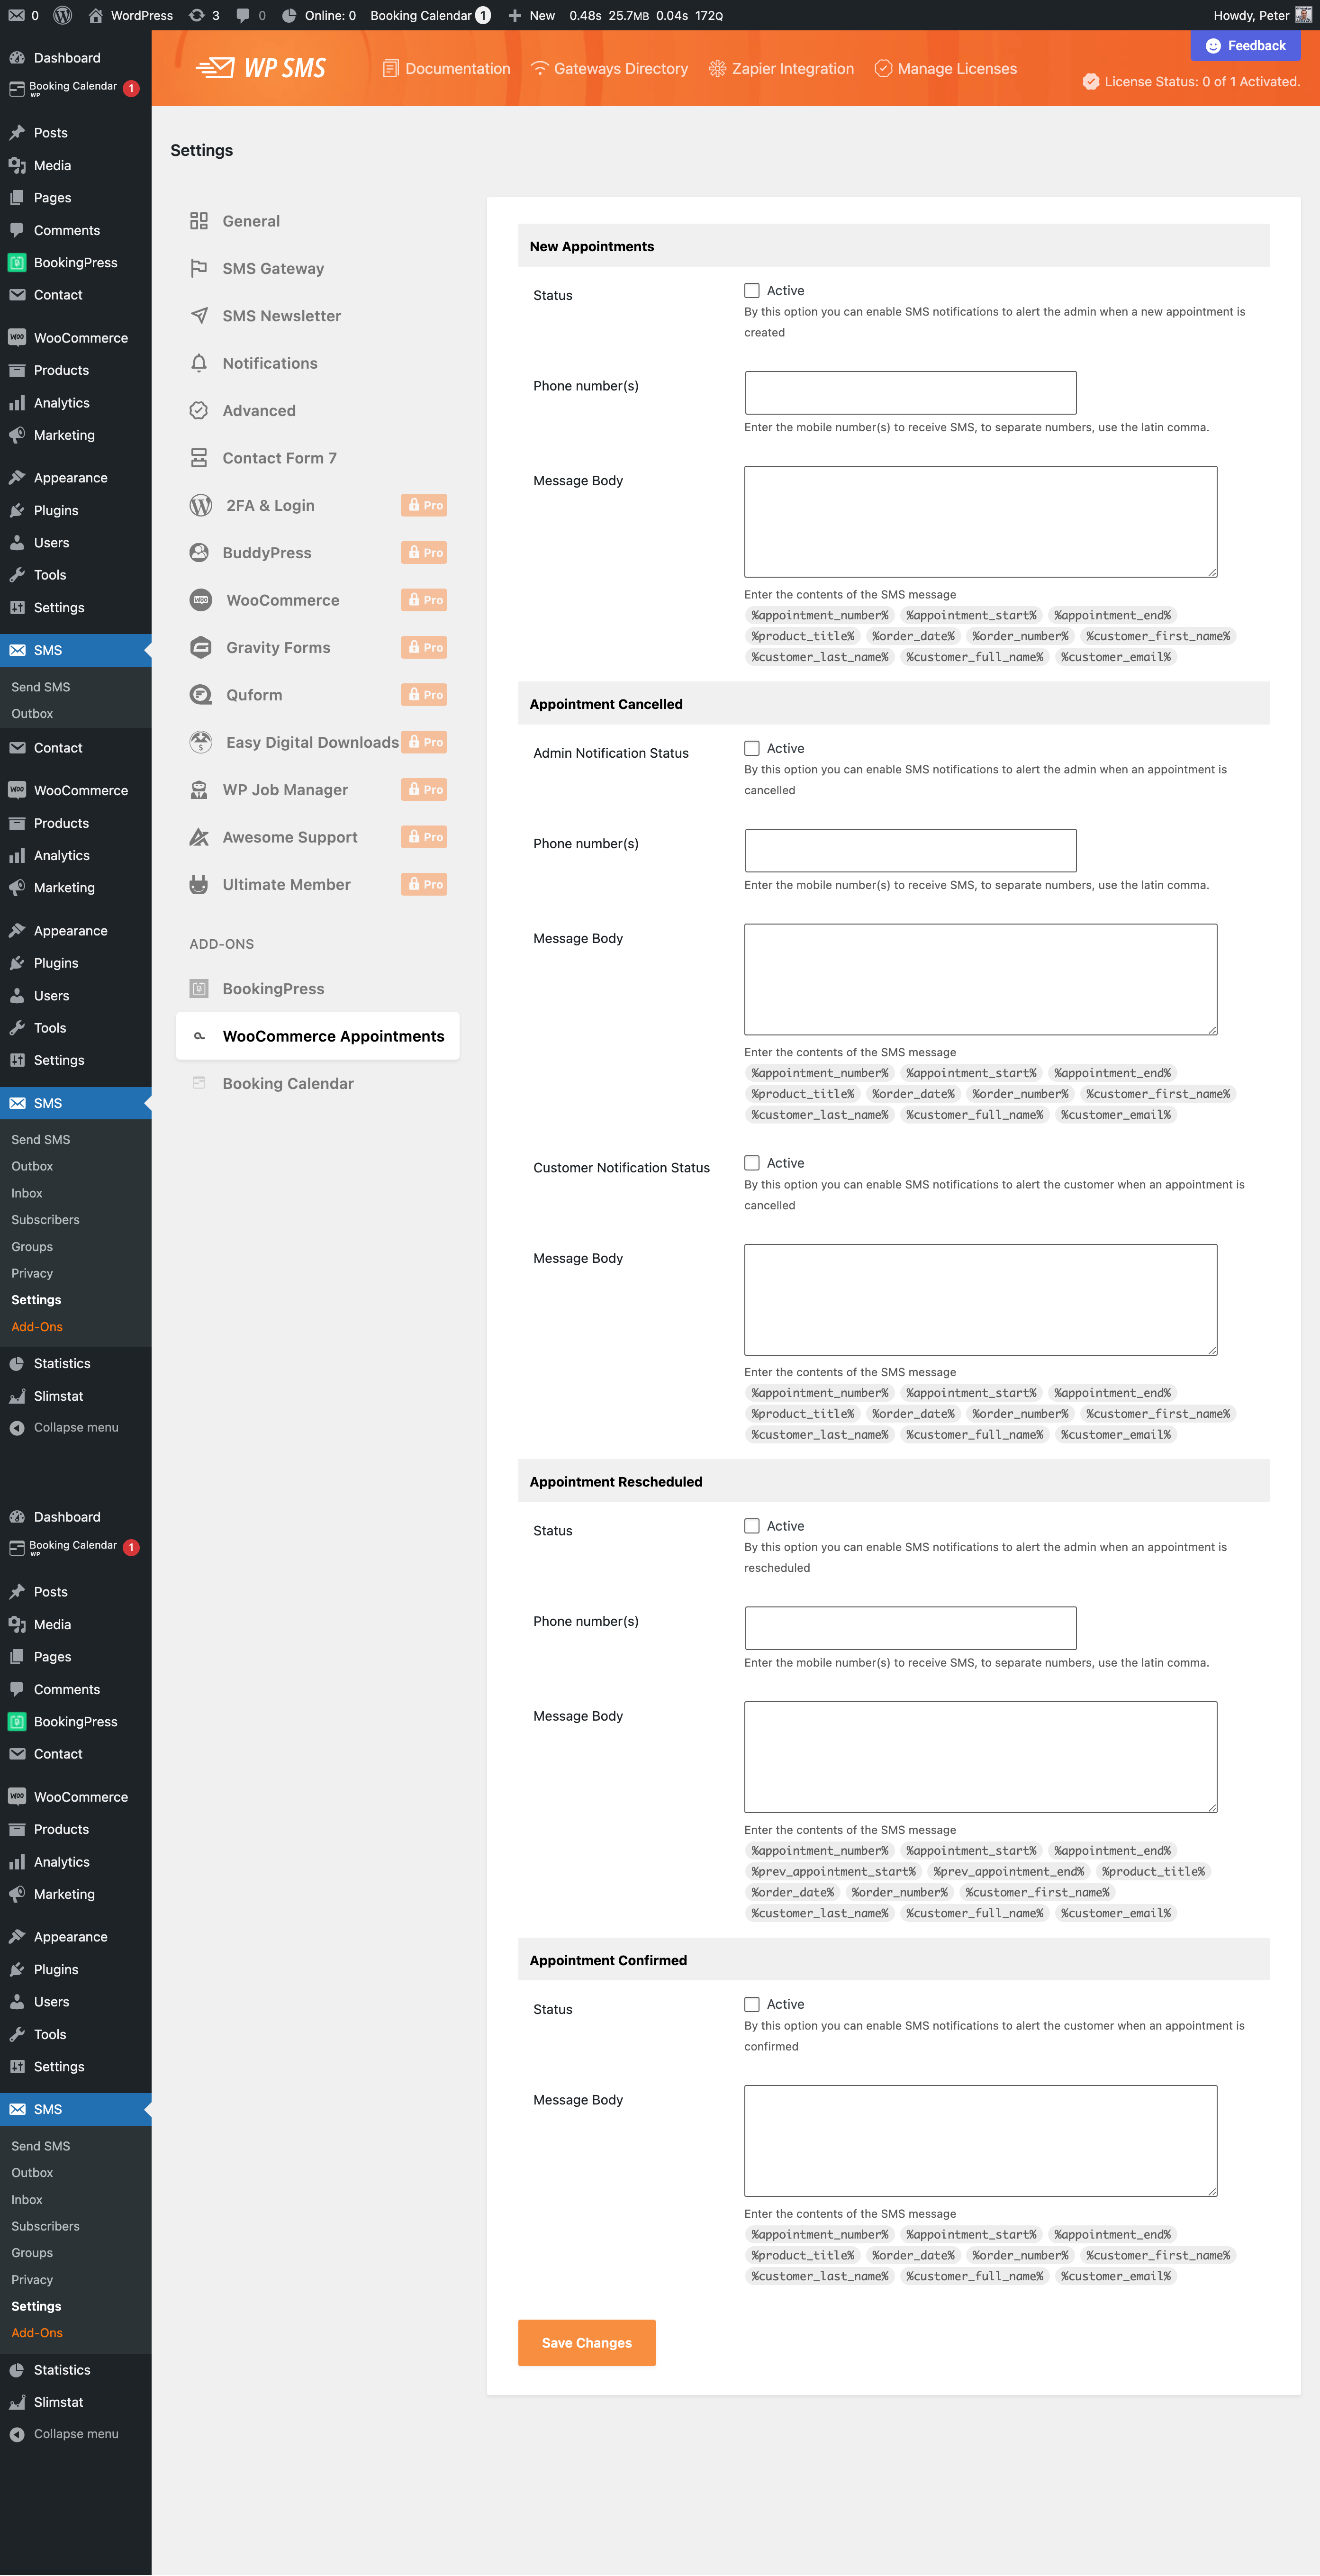Open the New menu in admin bar
The image size is (1320, 2576).
point(531,15)
